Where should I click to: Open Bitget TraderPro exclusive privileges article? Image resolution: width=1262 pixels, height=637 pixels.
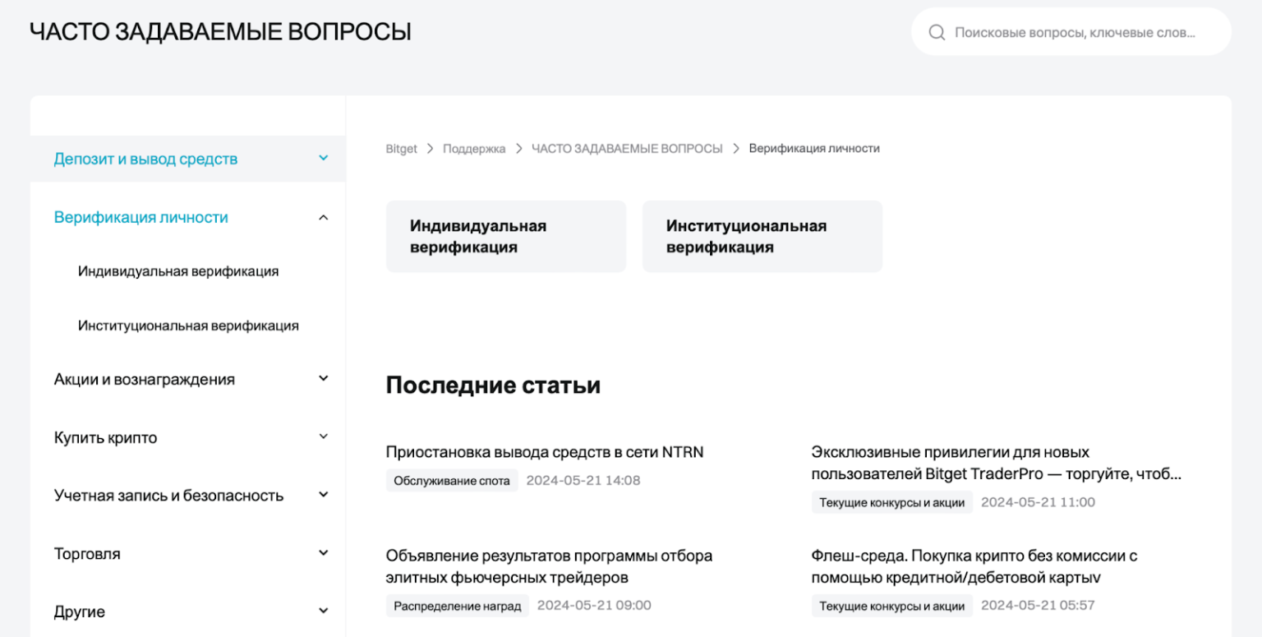pos(996,464)
